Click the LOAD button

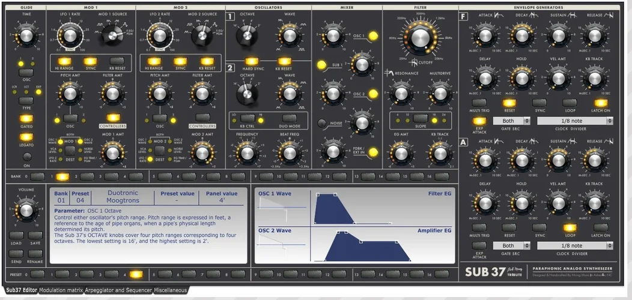pos(16,235)
